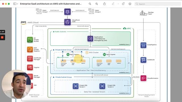Click the VPC cloud icon
The height and width of the screenshot is (102, 182).
[x=125, y=28]
